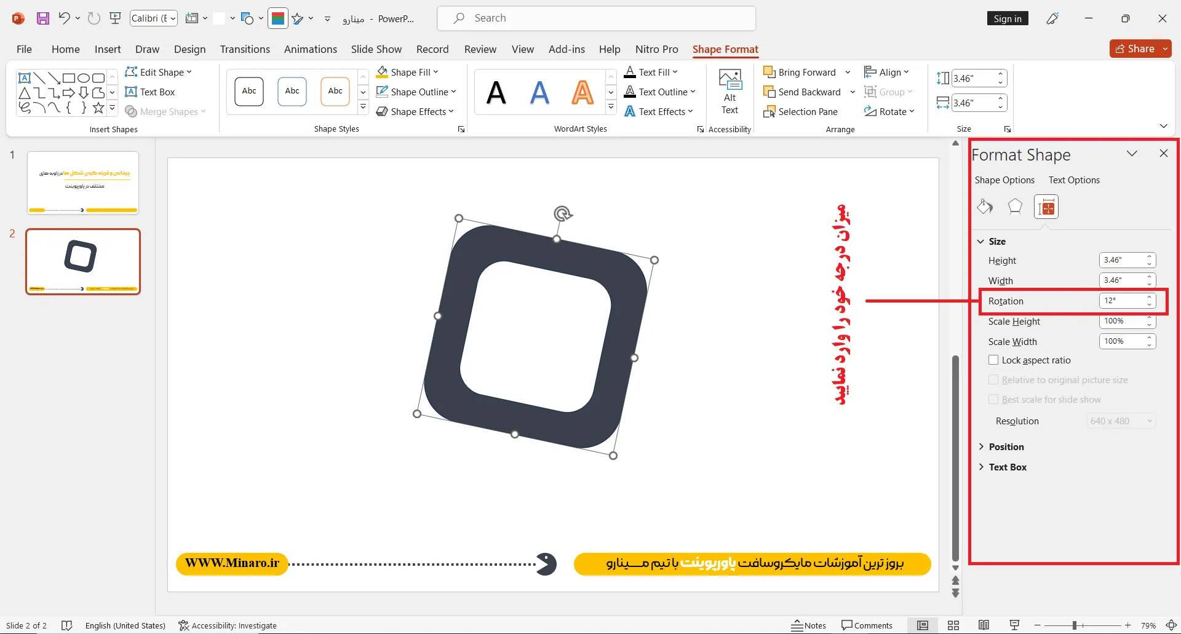Click the Search box in the title bar
Viewport: 1181px width, 634px height.
pos(597,18)
